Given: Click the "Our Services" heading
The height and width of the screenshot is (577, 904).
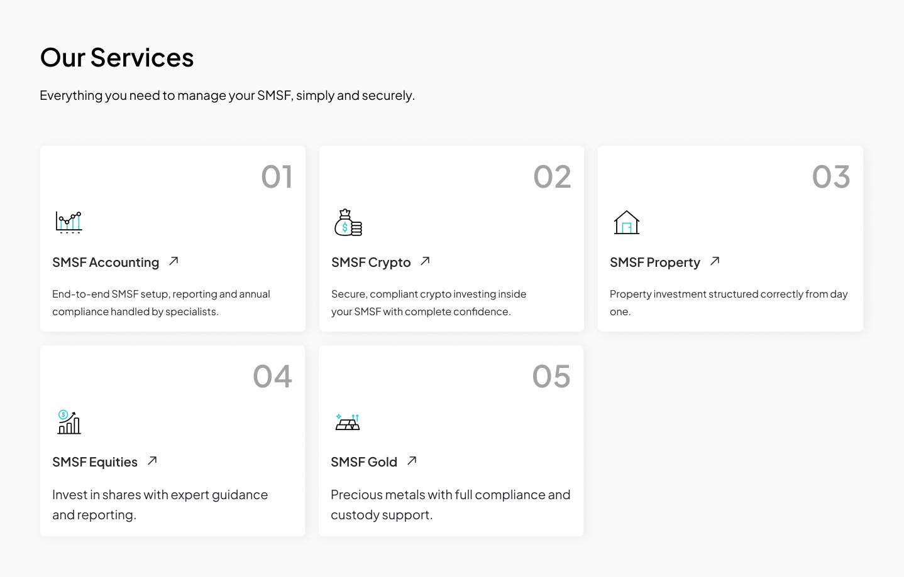Looking at the screenshot, I should click(117, 58).
